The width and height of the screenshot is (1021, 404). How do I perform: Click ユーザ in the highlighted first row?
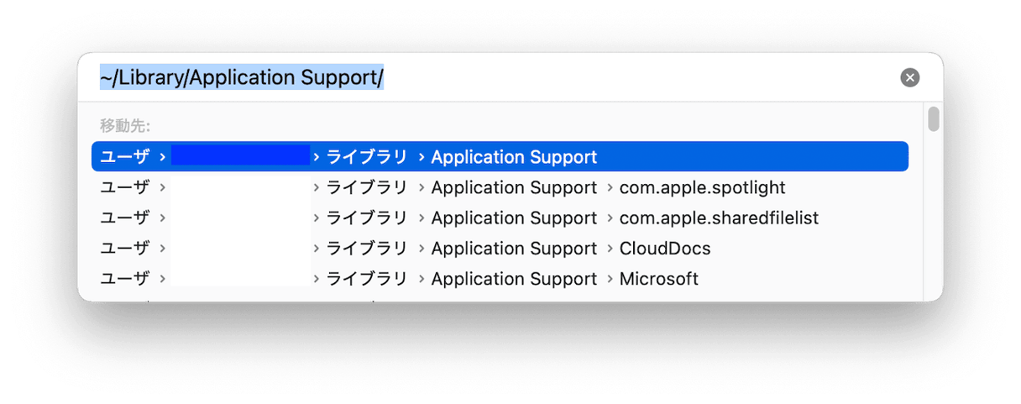click(x=124, y=157)
